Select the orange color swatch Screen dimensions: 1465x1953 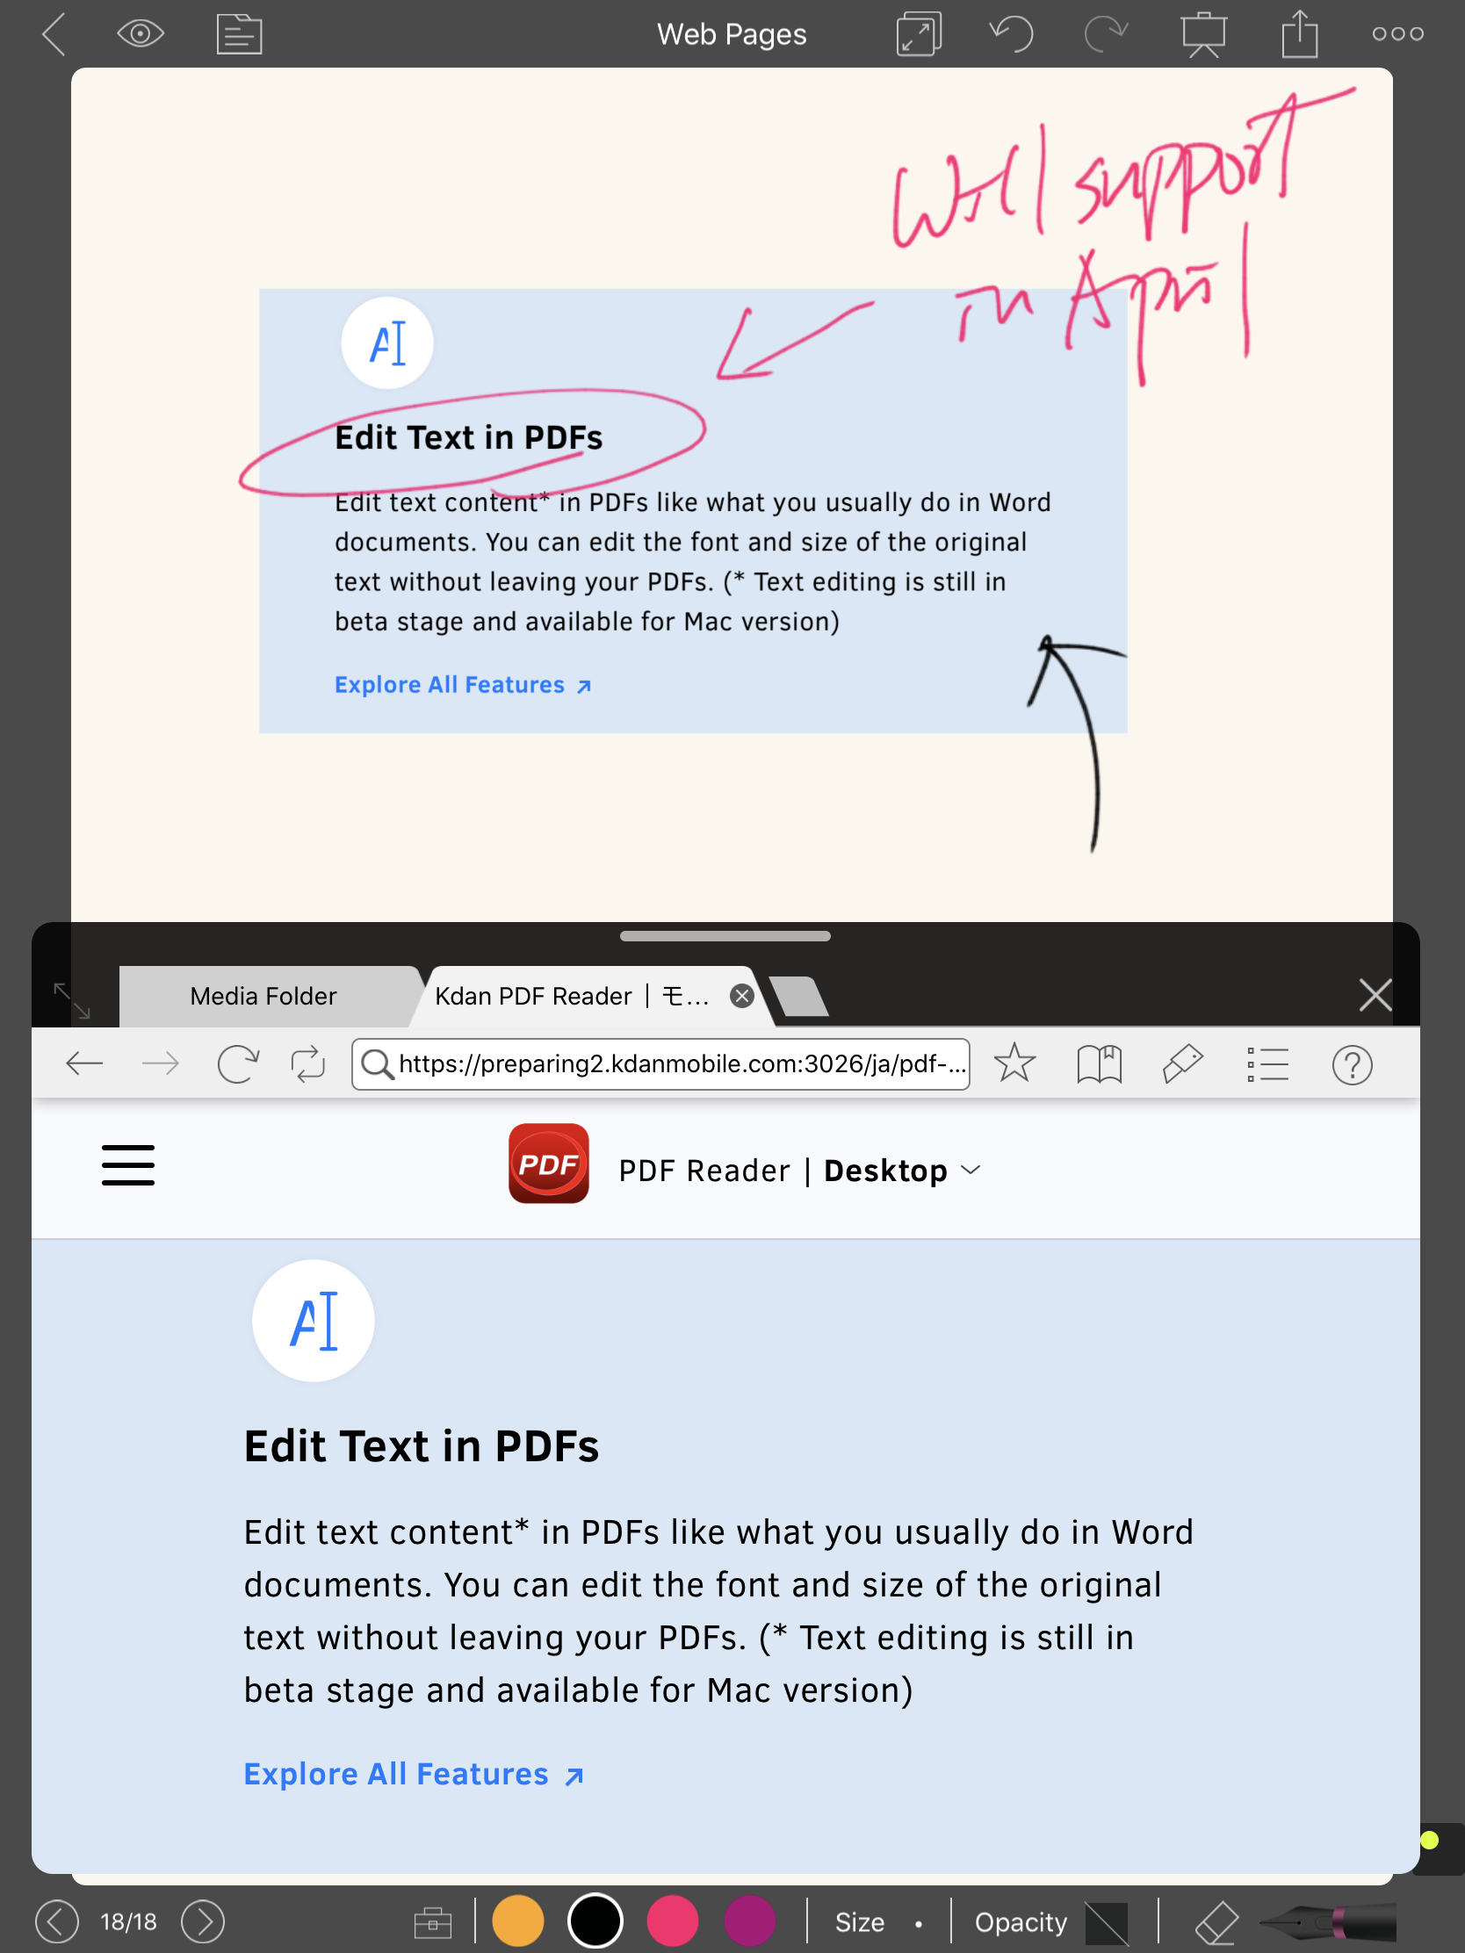point(518,1921)
